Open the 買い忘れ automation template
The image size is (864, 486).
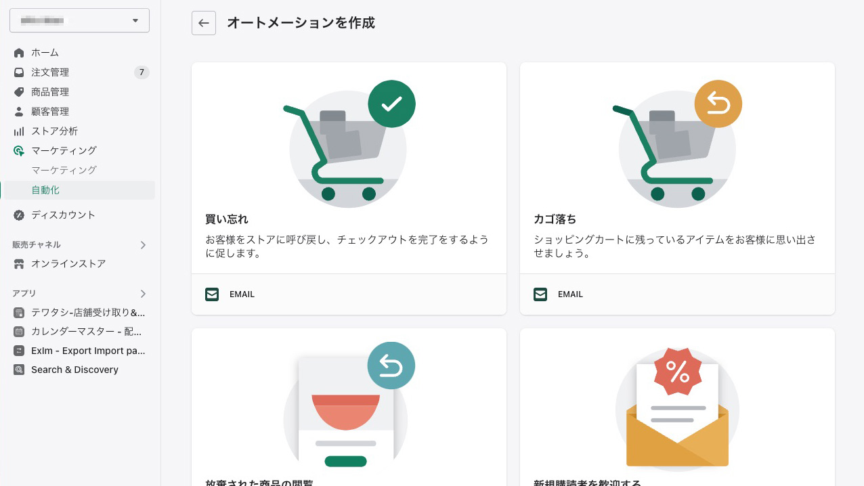(x=349, y=188)
